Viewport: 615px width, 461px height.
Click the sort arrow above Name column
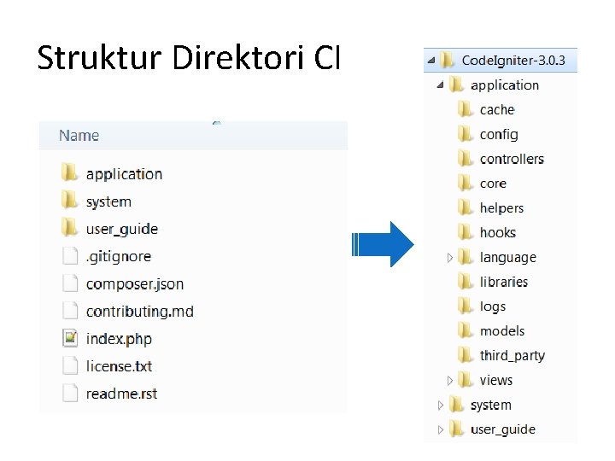pos(216,123)
